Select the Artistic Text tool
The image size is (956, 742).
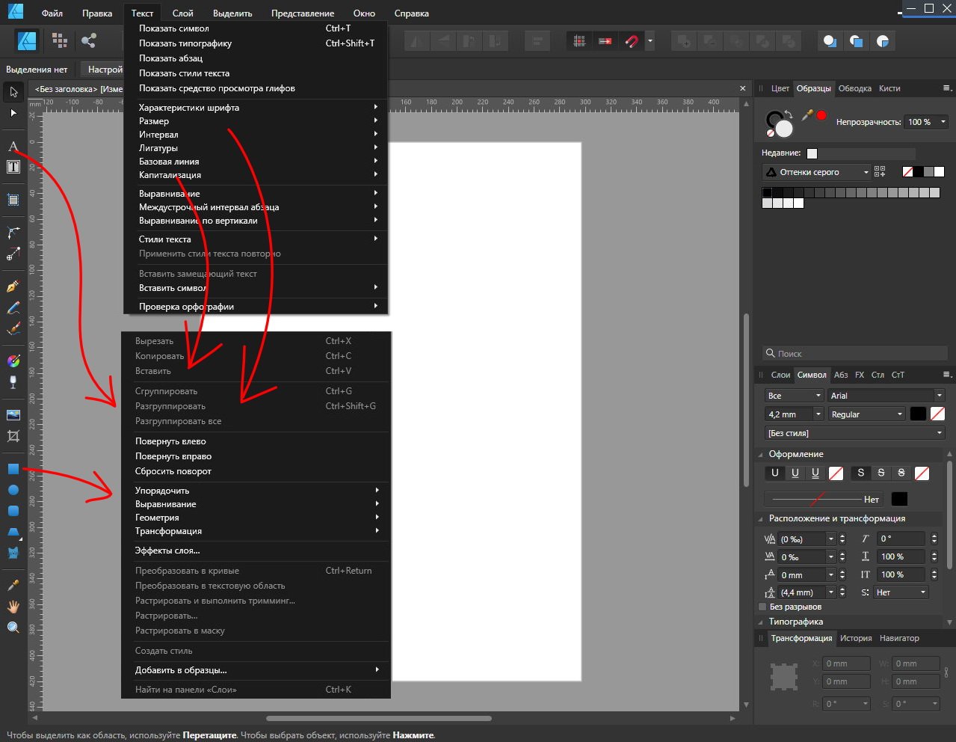tap(13, 146)
